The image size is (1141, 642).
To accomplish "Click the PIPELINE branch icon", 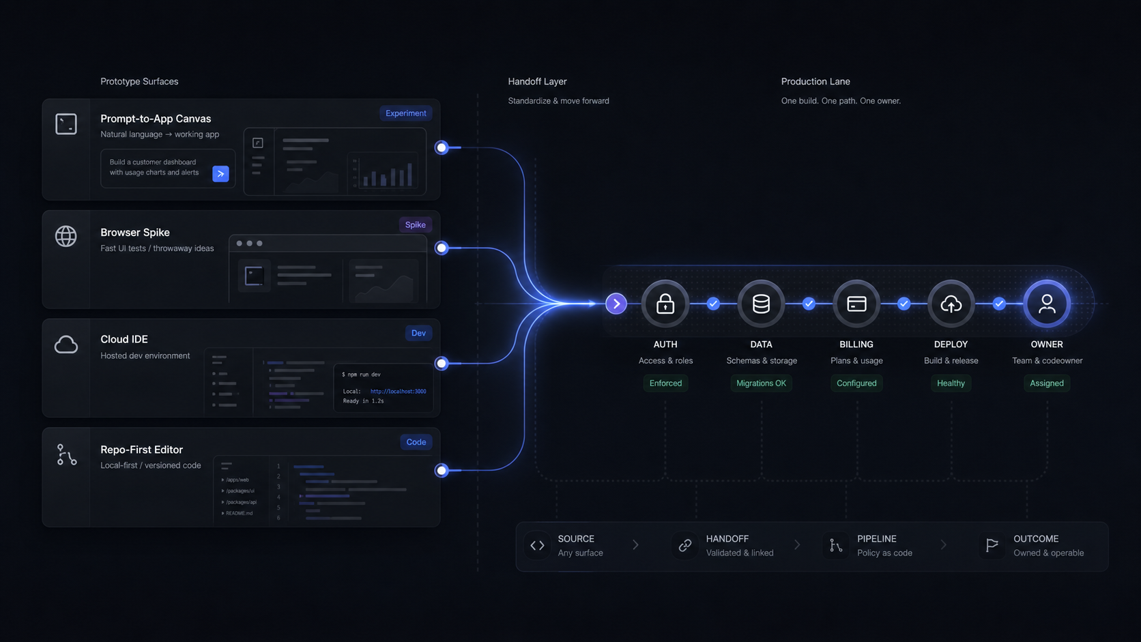I will (836, 545).
